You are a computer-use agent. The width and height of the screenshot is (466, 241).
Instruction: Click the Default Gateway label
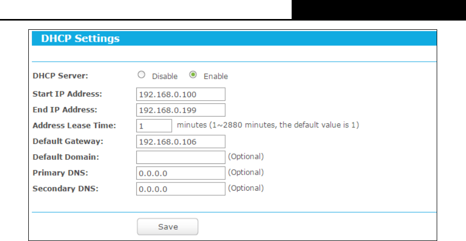[68, 141]
